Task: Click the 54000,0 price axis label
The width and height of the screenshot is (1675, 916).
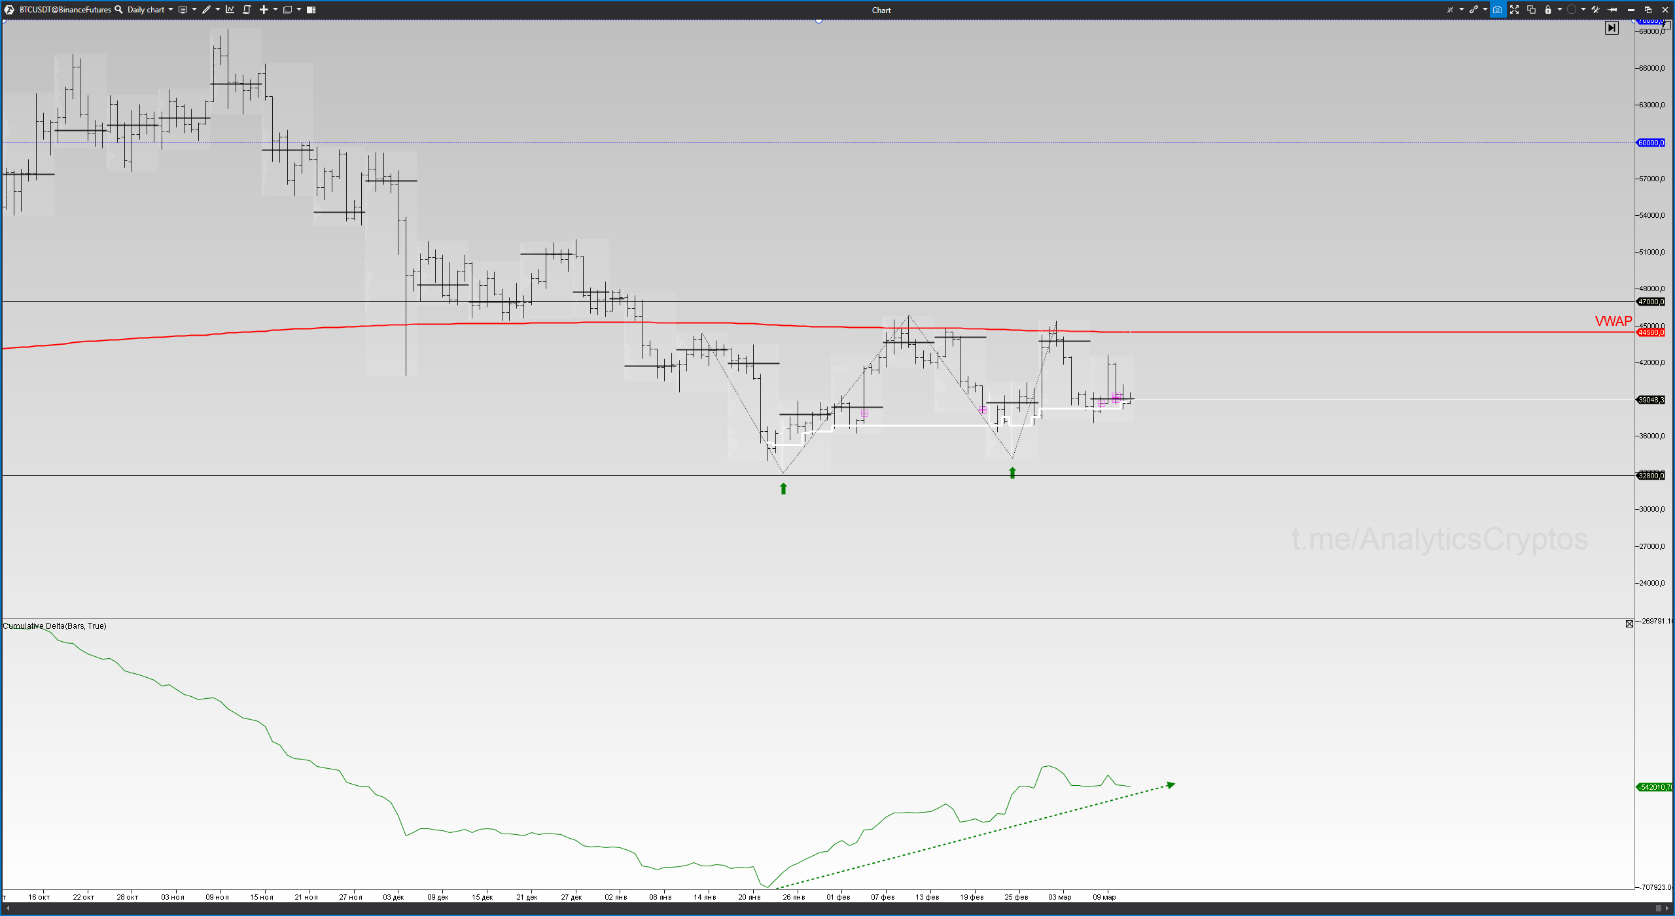Action: click(x=1652, y=216)
